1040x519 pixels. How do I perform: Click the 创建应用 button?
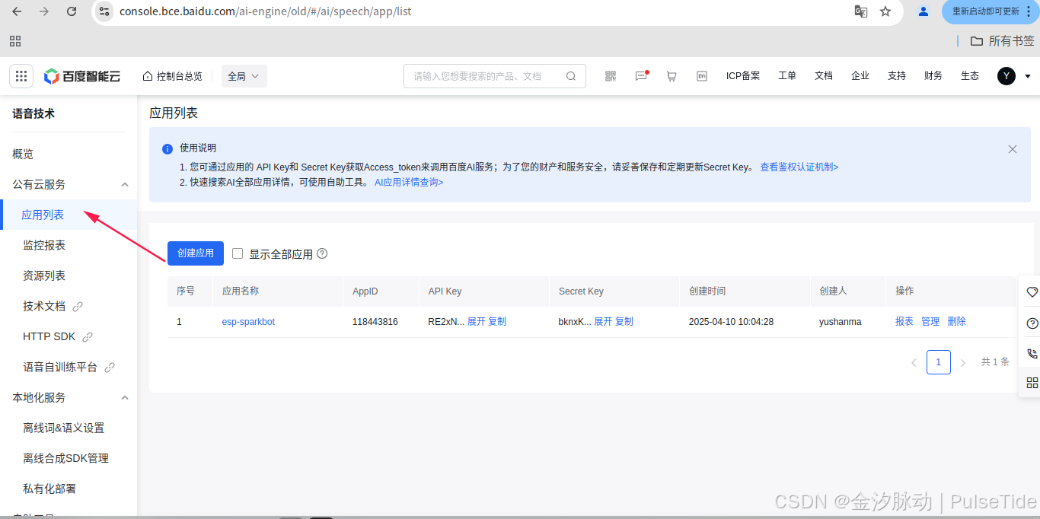click(196, 253)
